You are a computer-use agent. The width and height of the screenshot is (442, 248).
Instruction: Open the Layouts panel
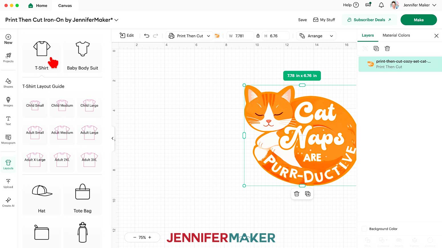coord(8,165)
